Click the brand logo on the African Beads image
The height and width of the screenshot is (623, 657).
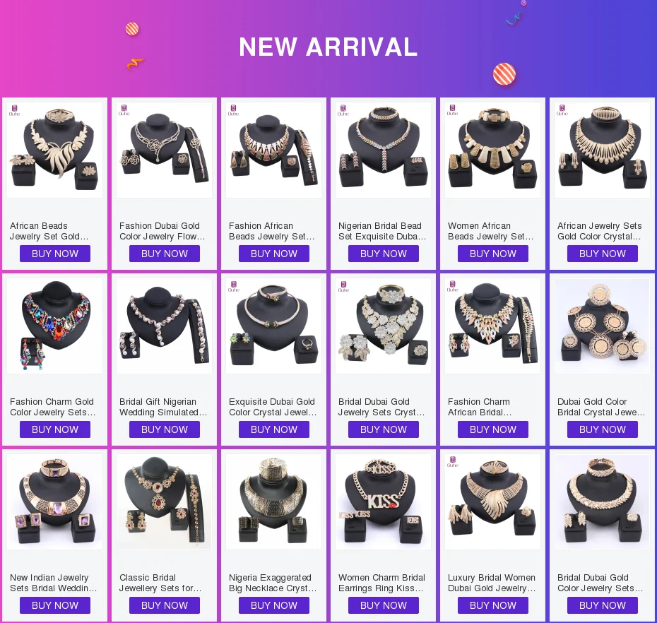click(14, 110)
